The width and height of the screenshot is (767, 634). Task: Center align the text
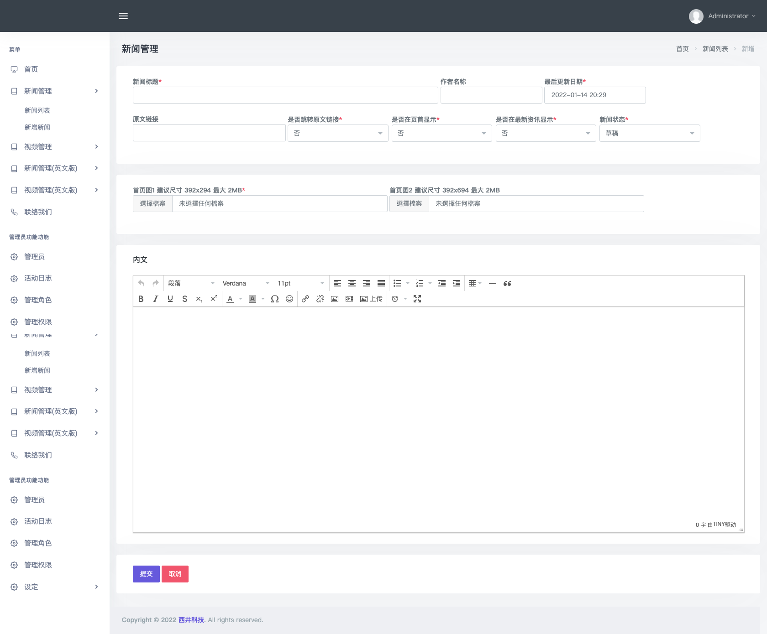(x=352, y=283)
